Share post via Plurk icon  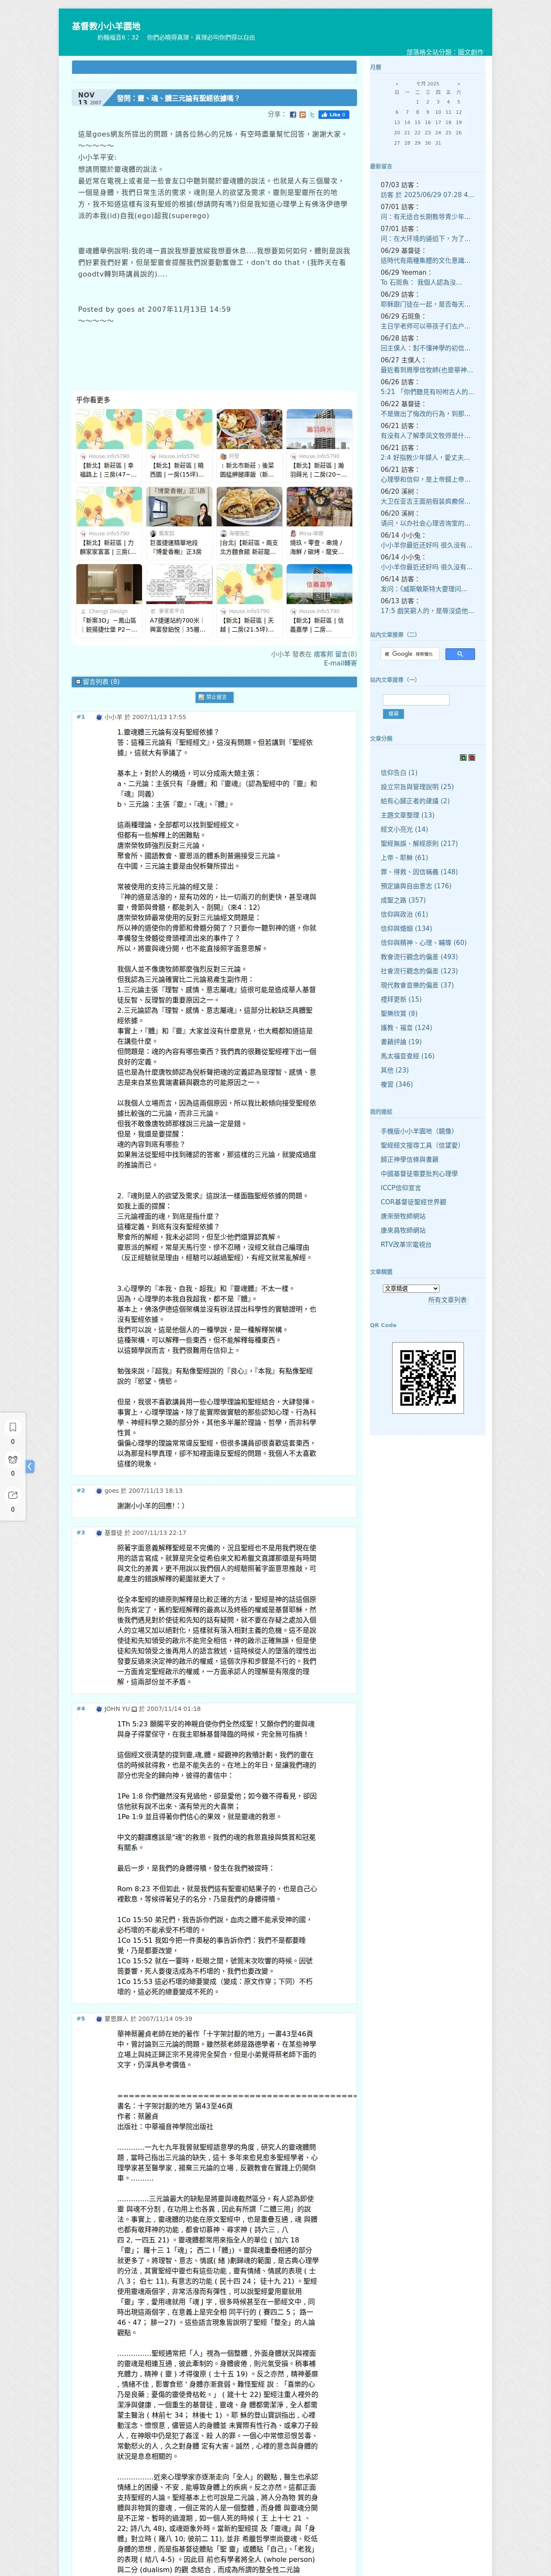[x=303, y=115]
